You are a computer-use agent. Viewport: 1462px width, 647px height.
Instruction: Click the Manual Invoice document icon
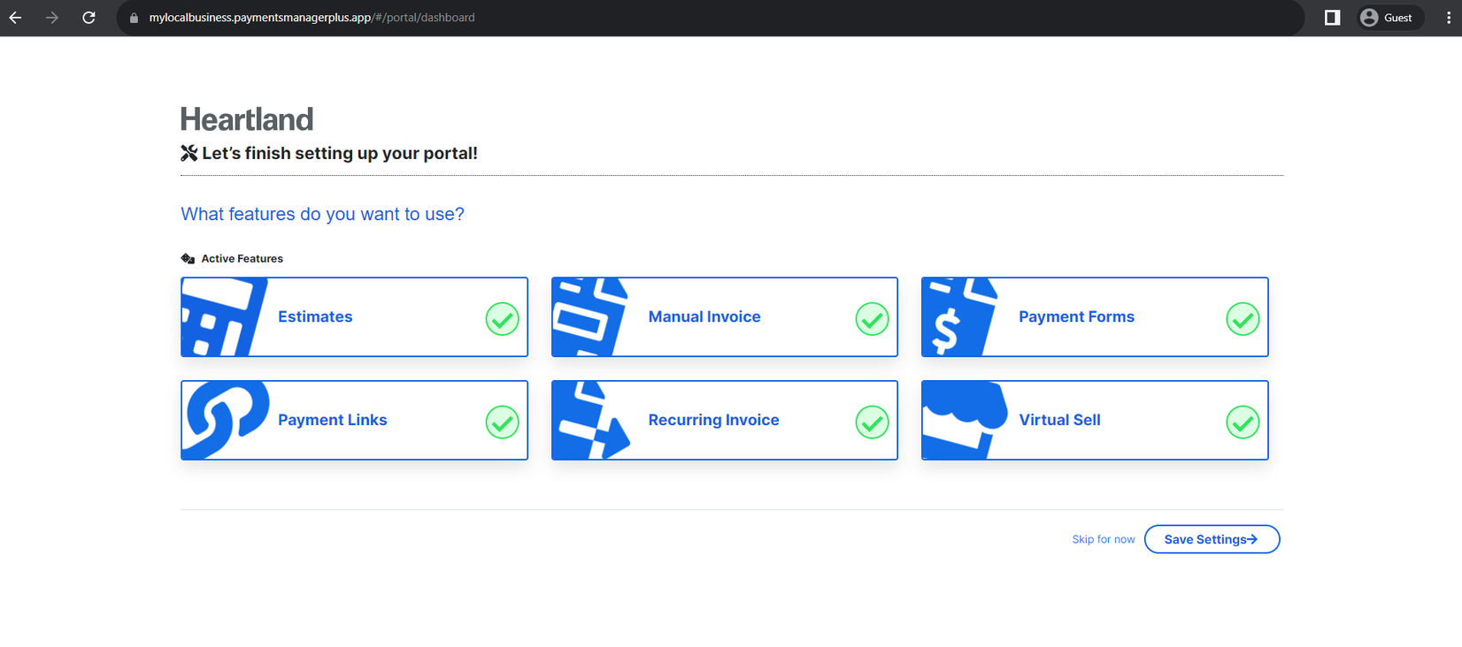[x=590, y=317]
